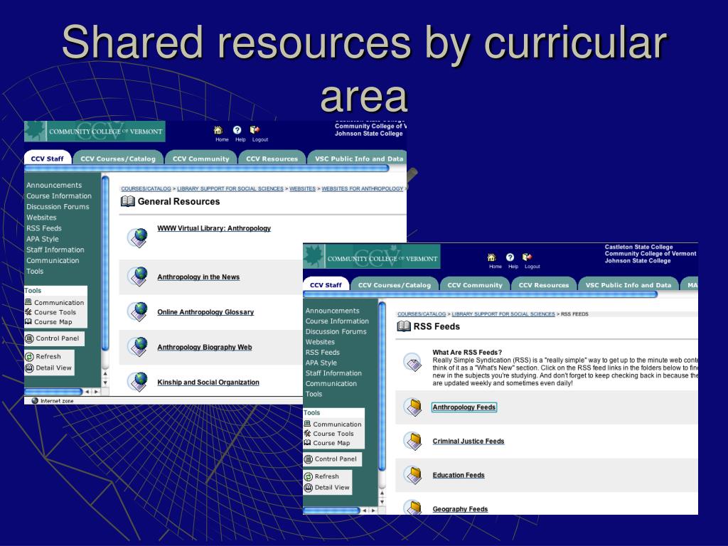The width and height of the screenshot is (728, 546).
Task: Click folder icon beside Criminal Justice Feeds
Action: click(x=413, y=441)
